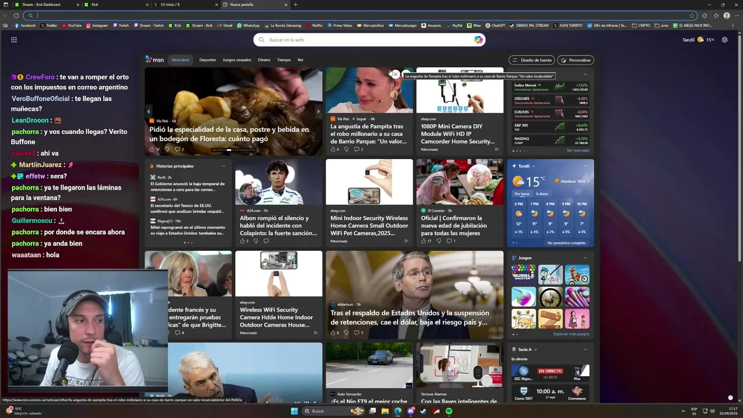Open Windows Start menu
The height and width of the screenshot is (418, 743).
[294, 411]
